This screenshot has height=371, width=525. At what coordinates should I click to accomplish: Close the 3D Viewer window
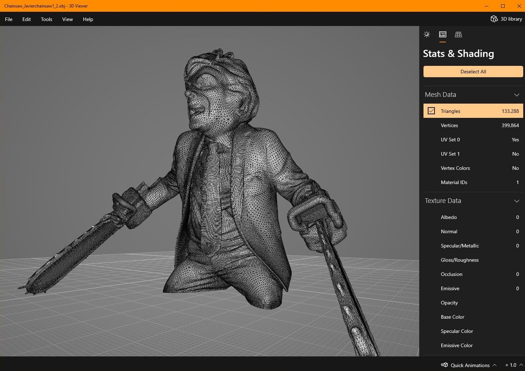click(519, 6)
